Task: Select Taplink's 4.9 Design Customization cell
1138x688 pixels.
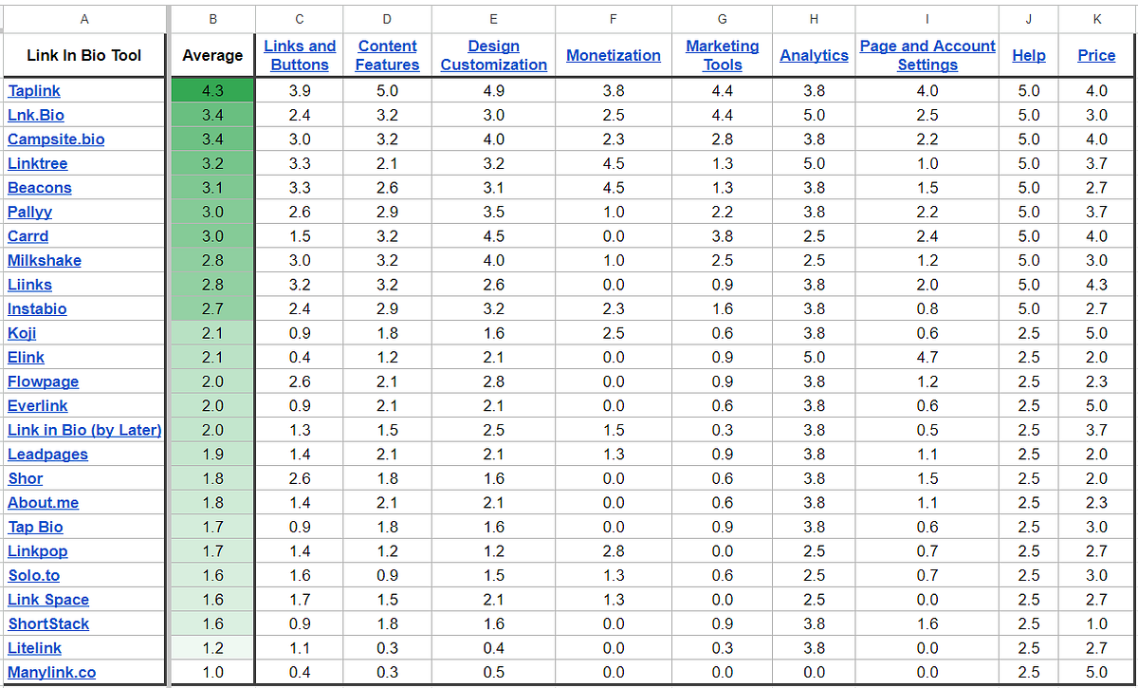Action: click(x=493, y=91)
